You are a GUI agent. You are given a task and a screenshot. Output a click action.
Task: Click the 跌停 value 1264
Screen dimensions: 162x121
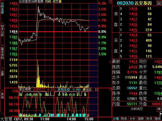(x=158, y=94)
